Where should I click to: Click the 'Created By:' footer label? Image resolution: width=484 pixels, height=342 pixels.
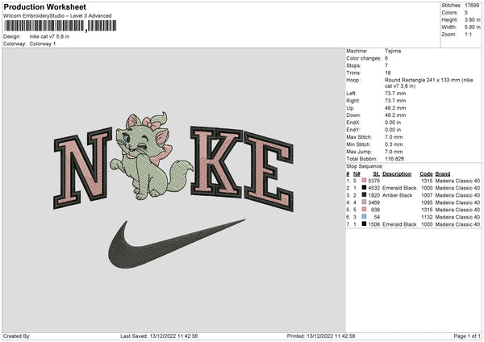click(x=17, y=336)
